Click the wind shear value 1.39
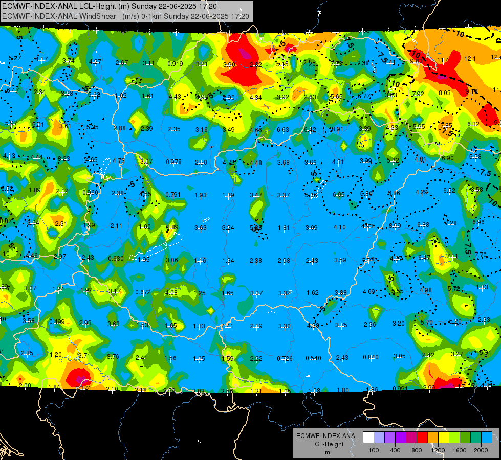The width and height of the screenshot is (501, 460). (x=228, y=195)
